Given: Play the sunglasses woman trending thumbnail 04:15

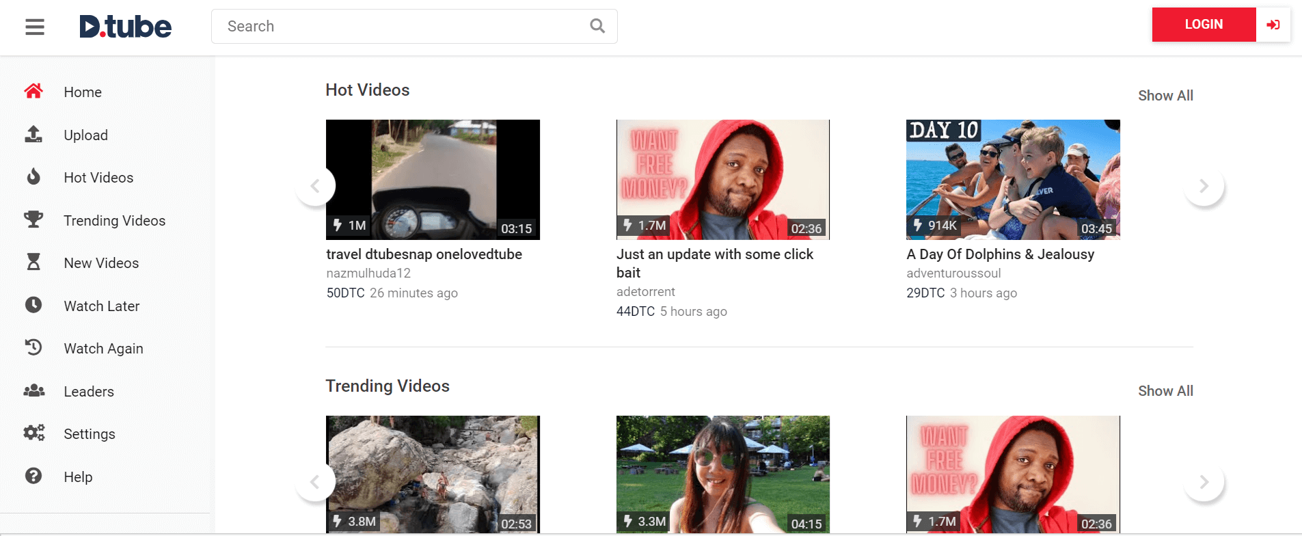Looking at the screenshot, I should [723, 474].
